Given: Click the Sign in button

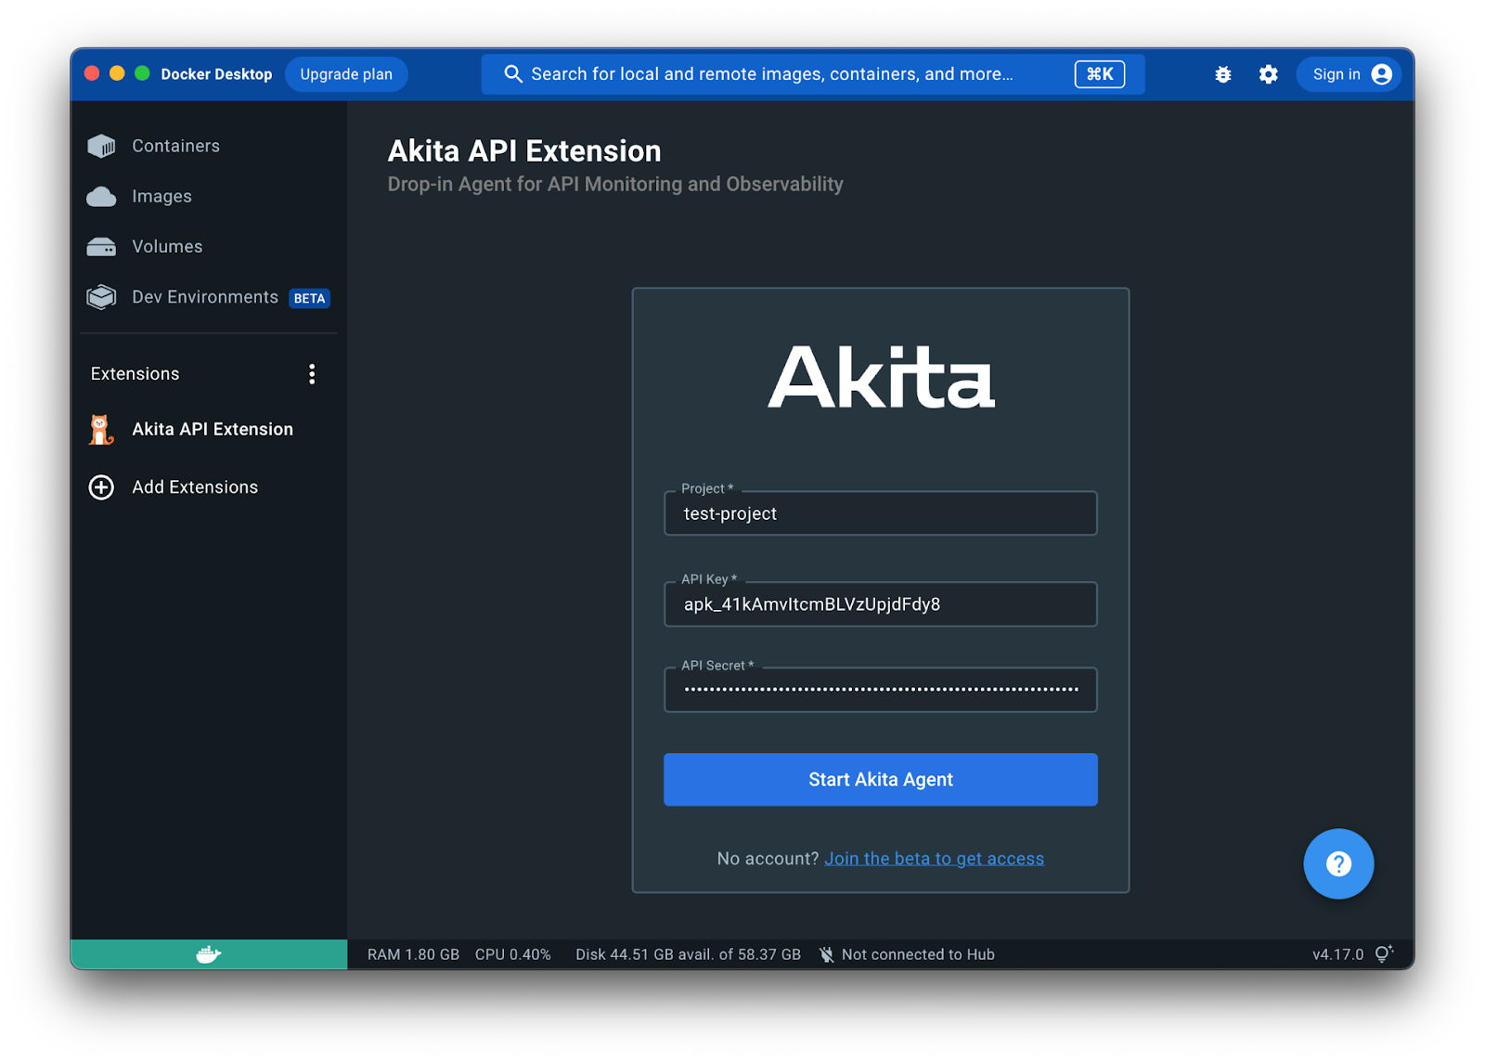Looking at the screenshot, I should (1349, 74).
